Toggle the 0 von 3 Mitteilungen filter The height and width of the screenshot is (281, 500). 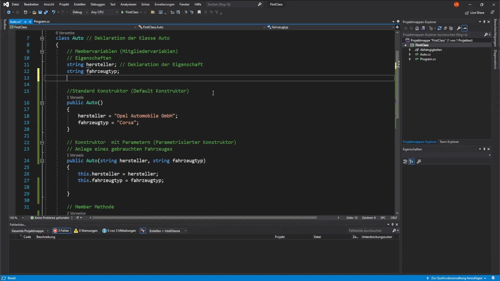tap(119, 231)
